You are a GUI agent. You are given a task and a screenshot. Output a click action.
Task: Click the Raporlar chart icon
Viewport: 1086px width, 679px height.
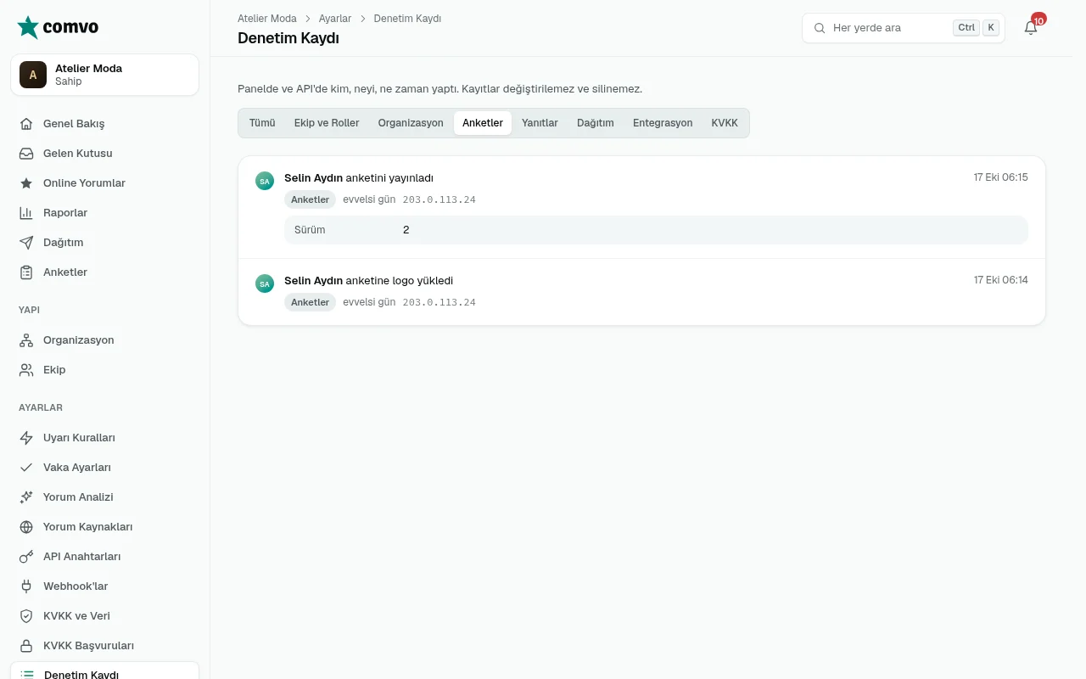point(26,213)
